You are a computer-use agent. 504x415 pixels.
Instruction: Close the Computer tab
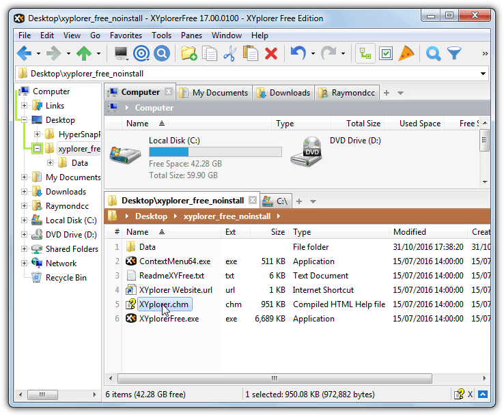(169, 92)
